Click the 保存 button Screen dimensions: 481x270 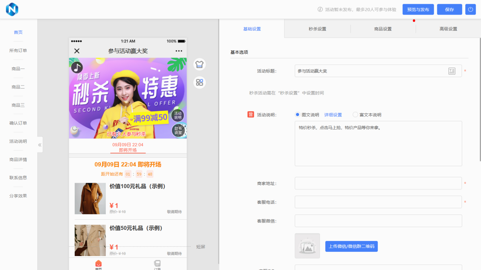pos(450,9)
